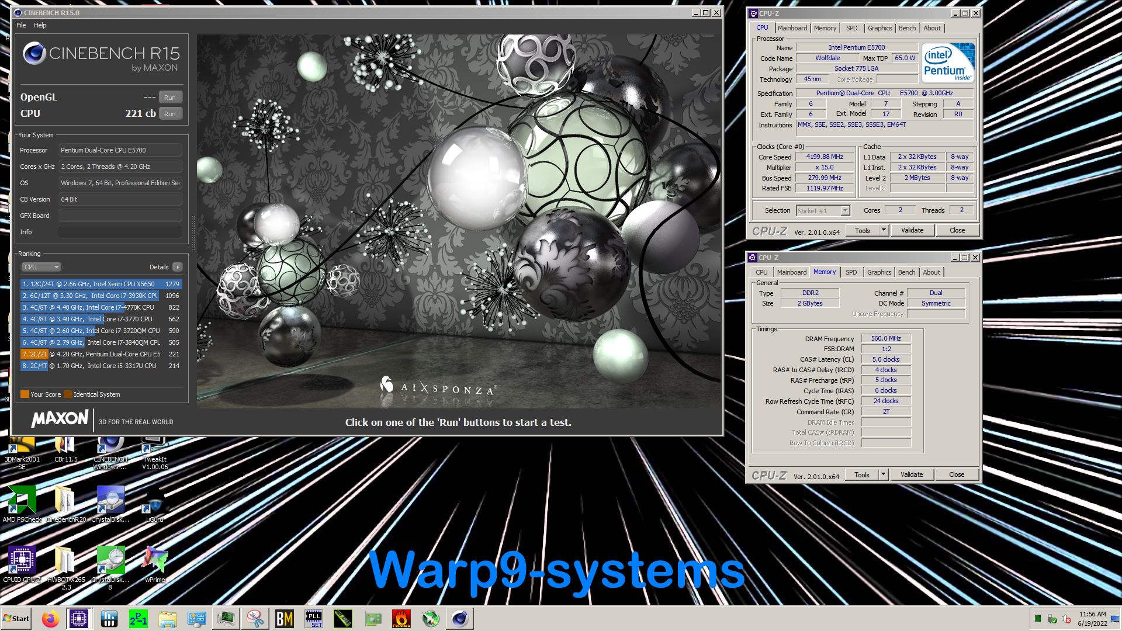
Task: Open the AMD PSCheck desktop shortcut
Action: pyautogui.click(x=22, y=504)
